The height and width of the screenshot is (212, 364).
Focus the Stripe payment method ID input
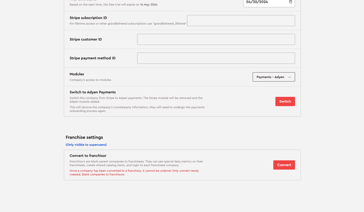pos(216,58)
